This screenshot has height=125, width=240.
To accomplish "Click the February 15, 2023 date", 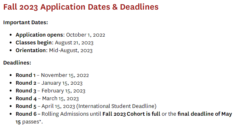I will tap(63, 91).
